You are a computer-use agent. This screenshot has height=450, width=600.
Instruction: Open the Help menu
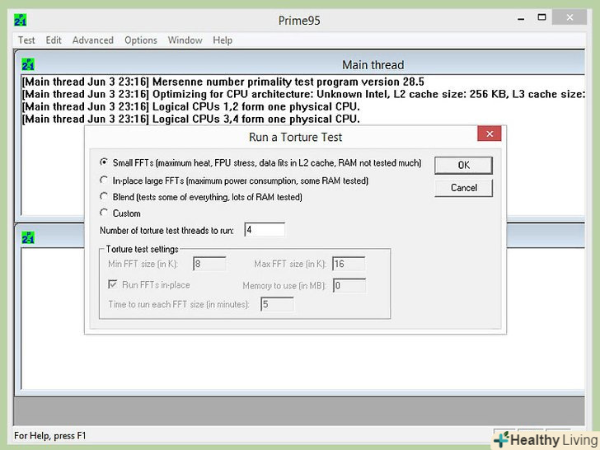click(223, 40)
